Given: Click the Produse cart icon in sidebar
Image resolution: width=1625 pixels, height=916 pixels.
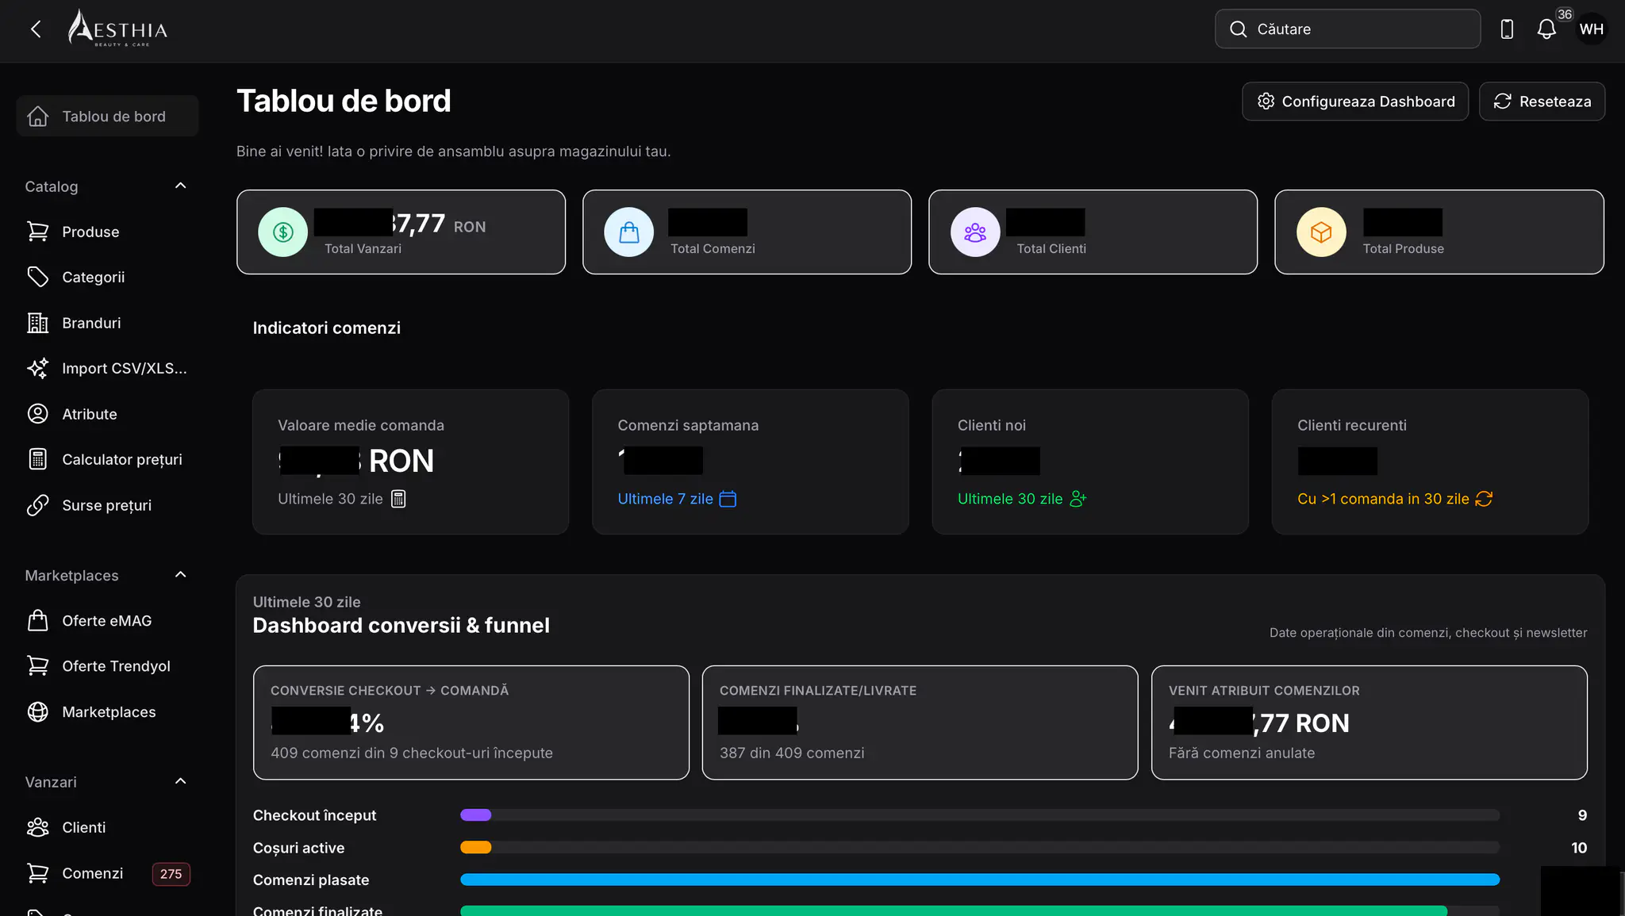Looking at the screenshot, I should (x=37, y=232).
